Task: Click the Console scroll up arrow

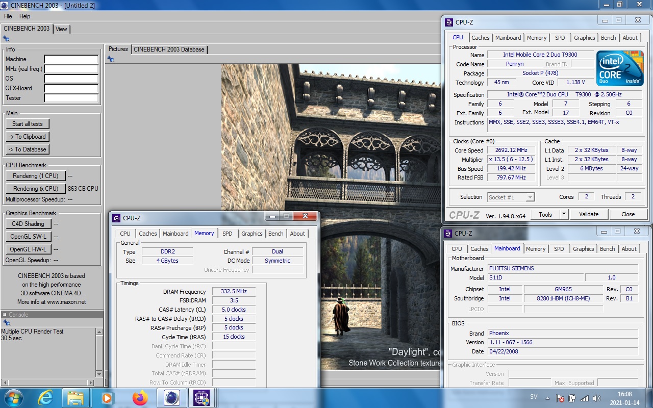Action: click(x=99, y=331)
